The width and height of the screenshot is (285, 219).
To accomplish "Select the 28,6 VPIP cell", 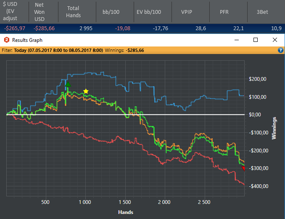I will (201, 28).
